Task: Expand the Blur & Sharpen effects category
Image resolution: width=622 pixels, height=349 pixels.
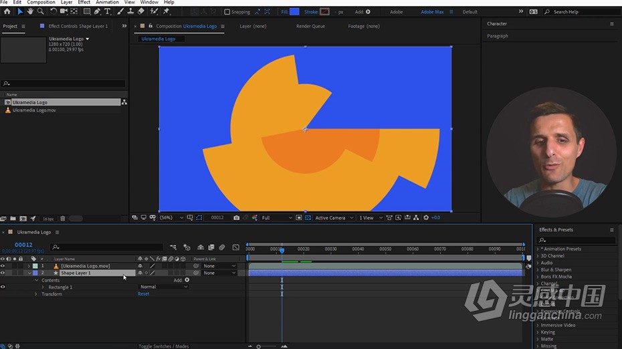Action: pyautogui.click(x=556, y=269)
